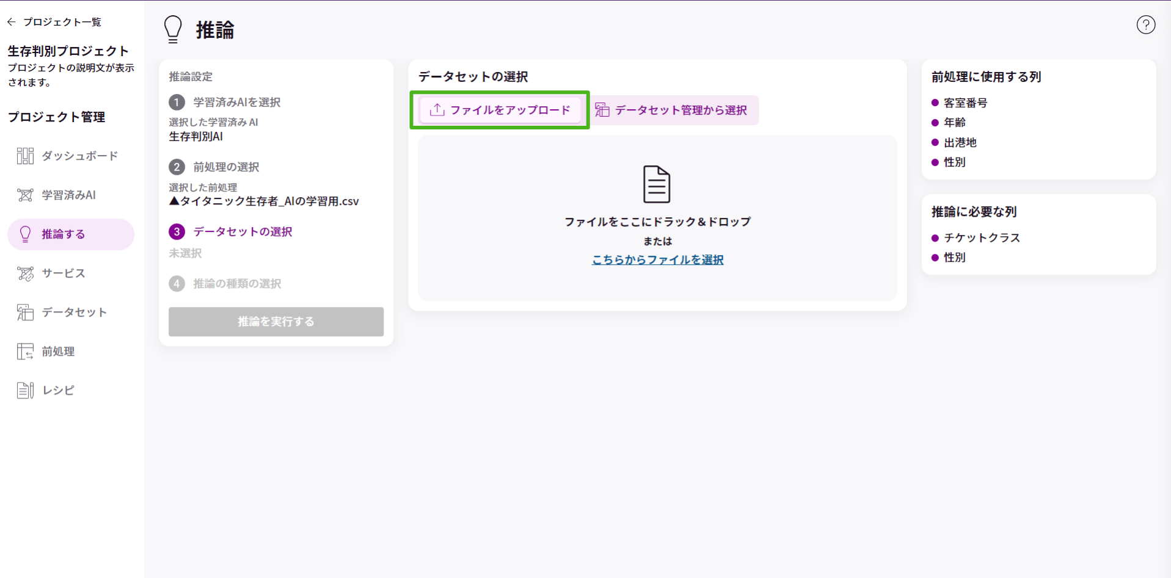Select step 1 number circle
Screen dimensions: 1171x578
pos(177,102)
